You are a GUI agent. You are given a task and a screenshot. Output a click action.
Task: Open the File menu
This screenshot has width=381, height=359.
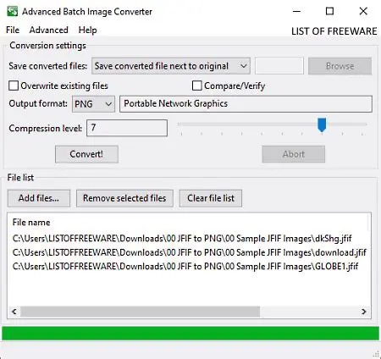pyautogui.click(x=13, y=30)
